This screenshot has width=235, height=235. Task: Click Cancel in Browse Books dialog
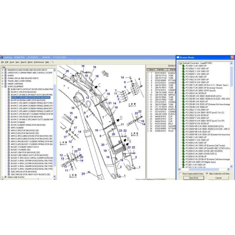[x=218, y=178]
